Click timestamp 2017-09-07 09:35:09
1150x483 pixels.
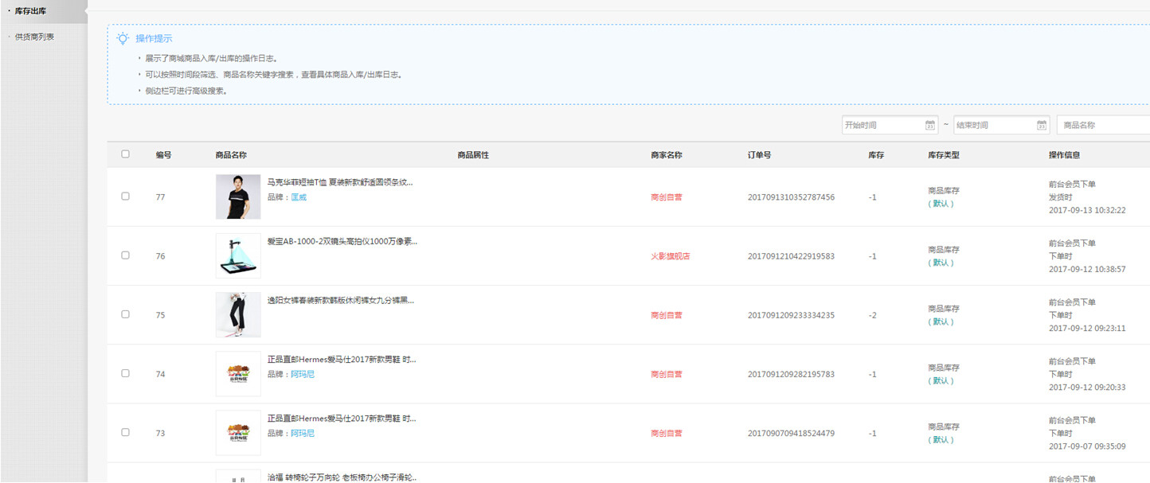click(1087, 446)
